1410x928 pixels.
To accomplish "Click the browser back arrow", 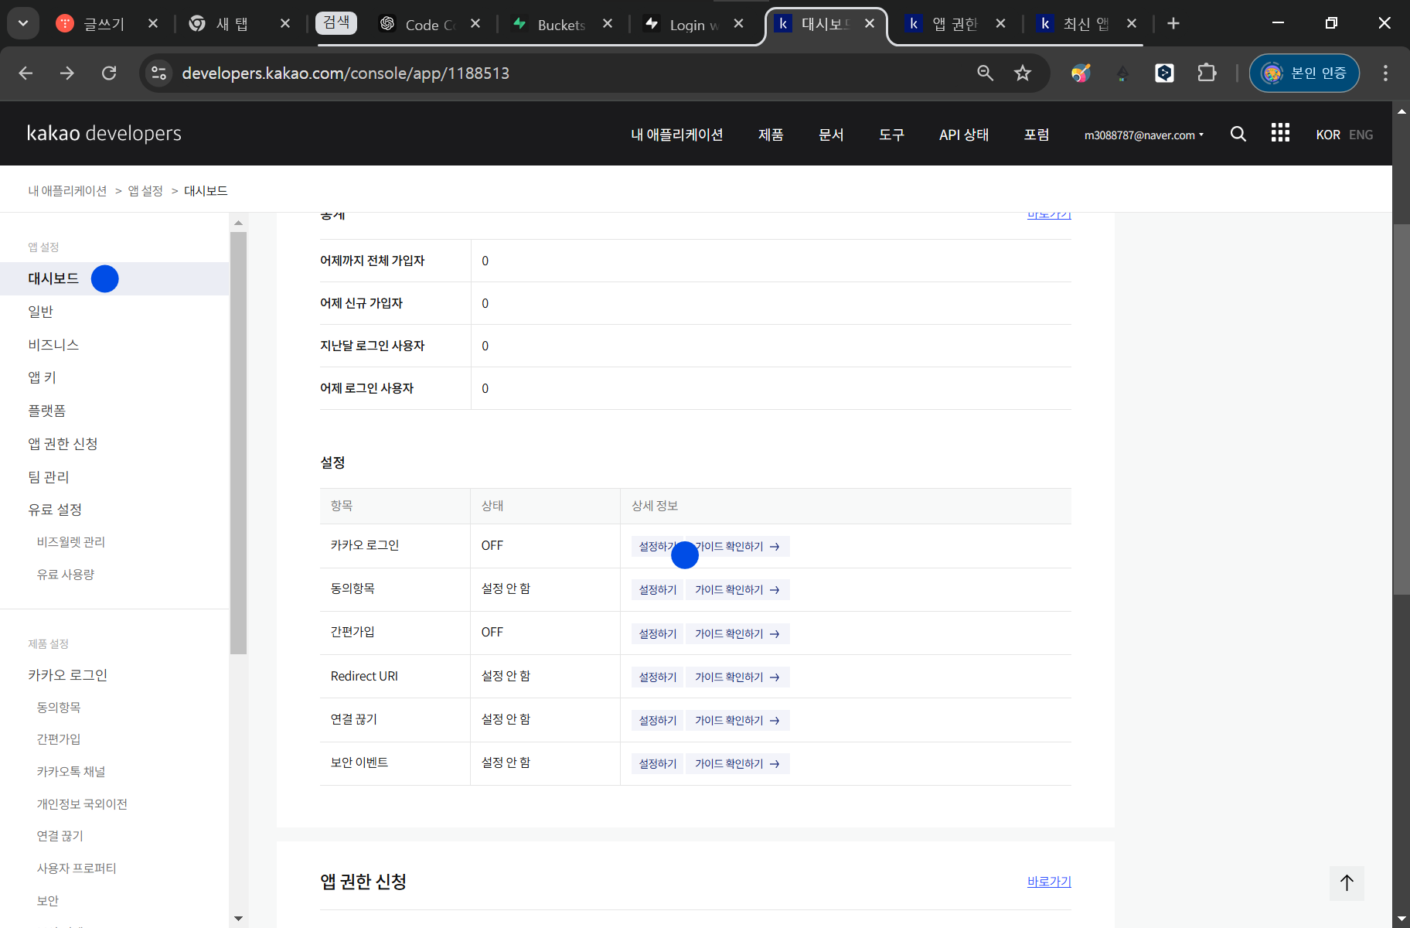I will click(x=26, y=73).
